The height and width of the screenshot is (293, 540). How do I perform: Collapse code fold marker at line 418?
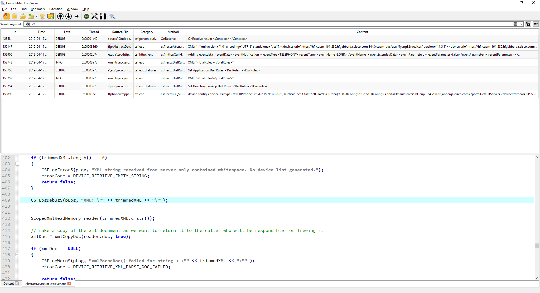[17, 255]
